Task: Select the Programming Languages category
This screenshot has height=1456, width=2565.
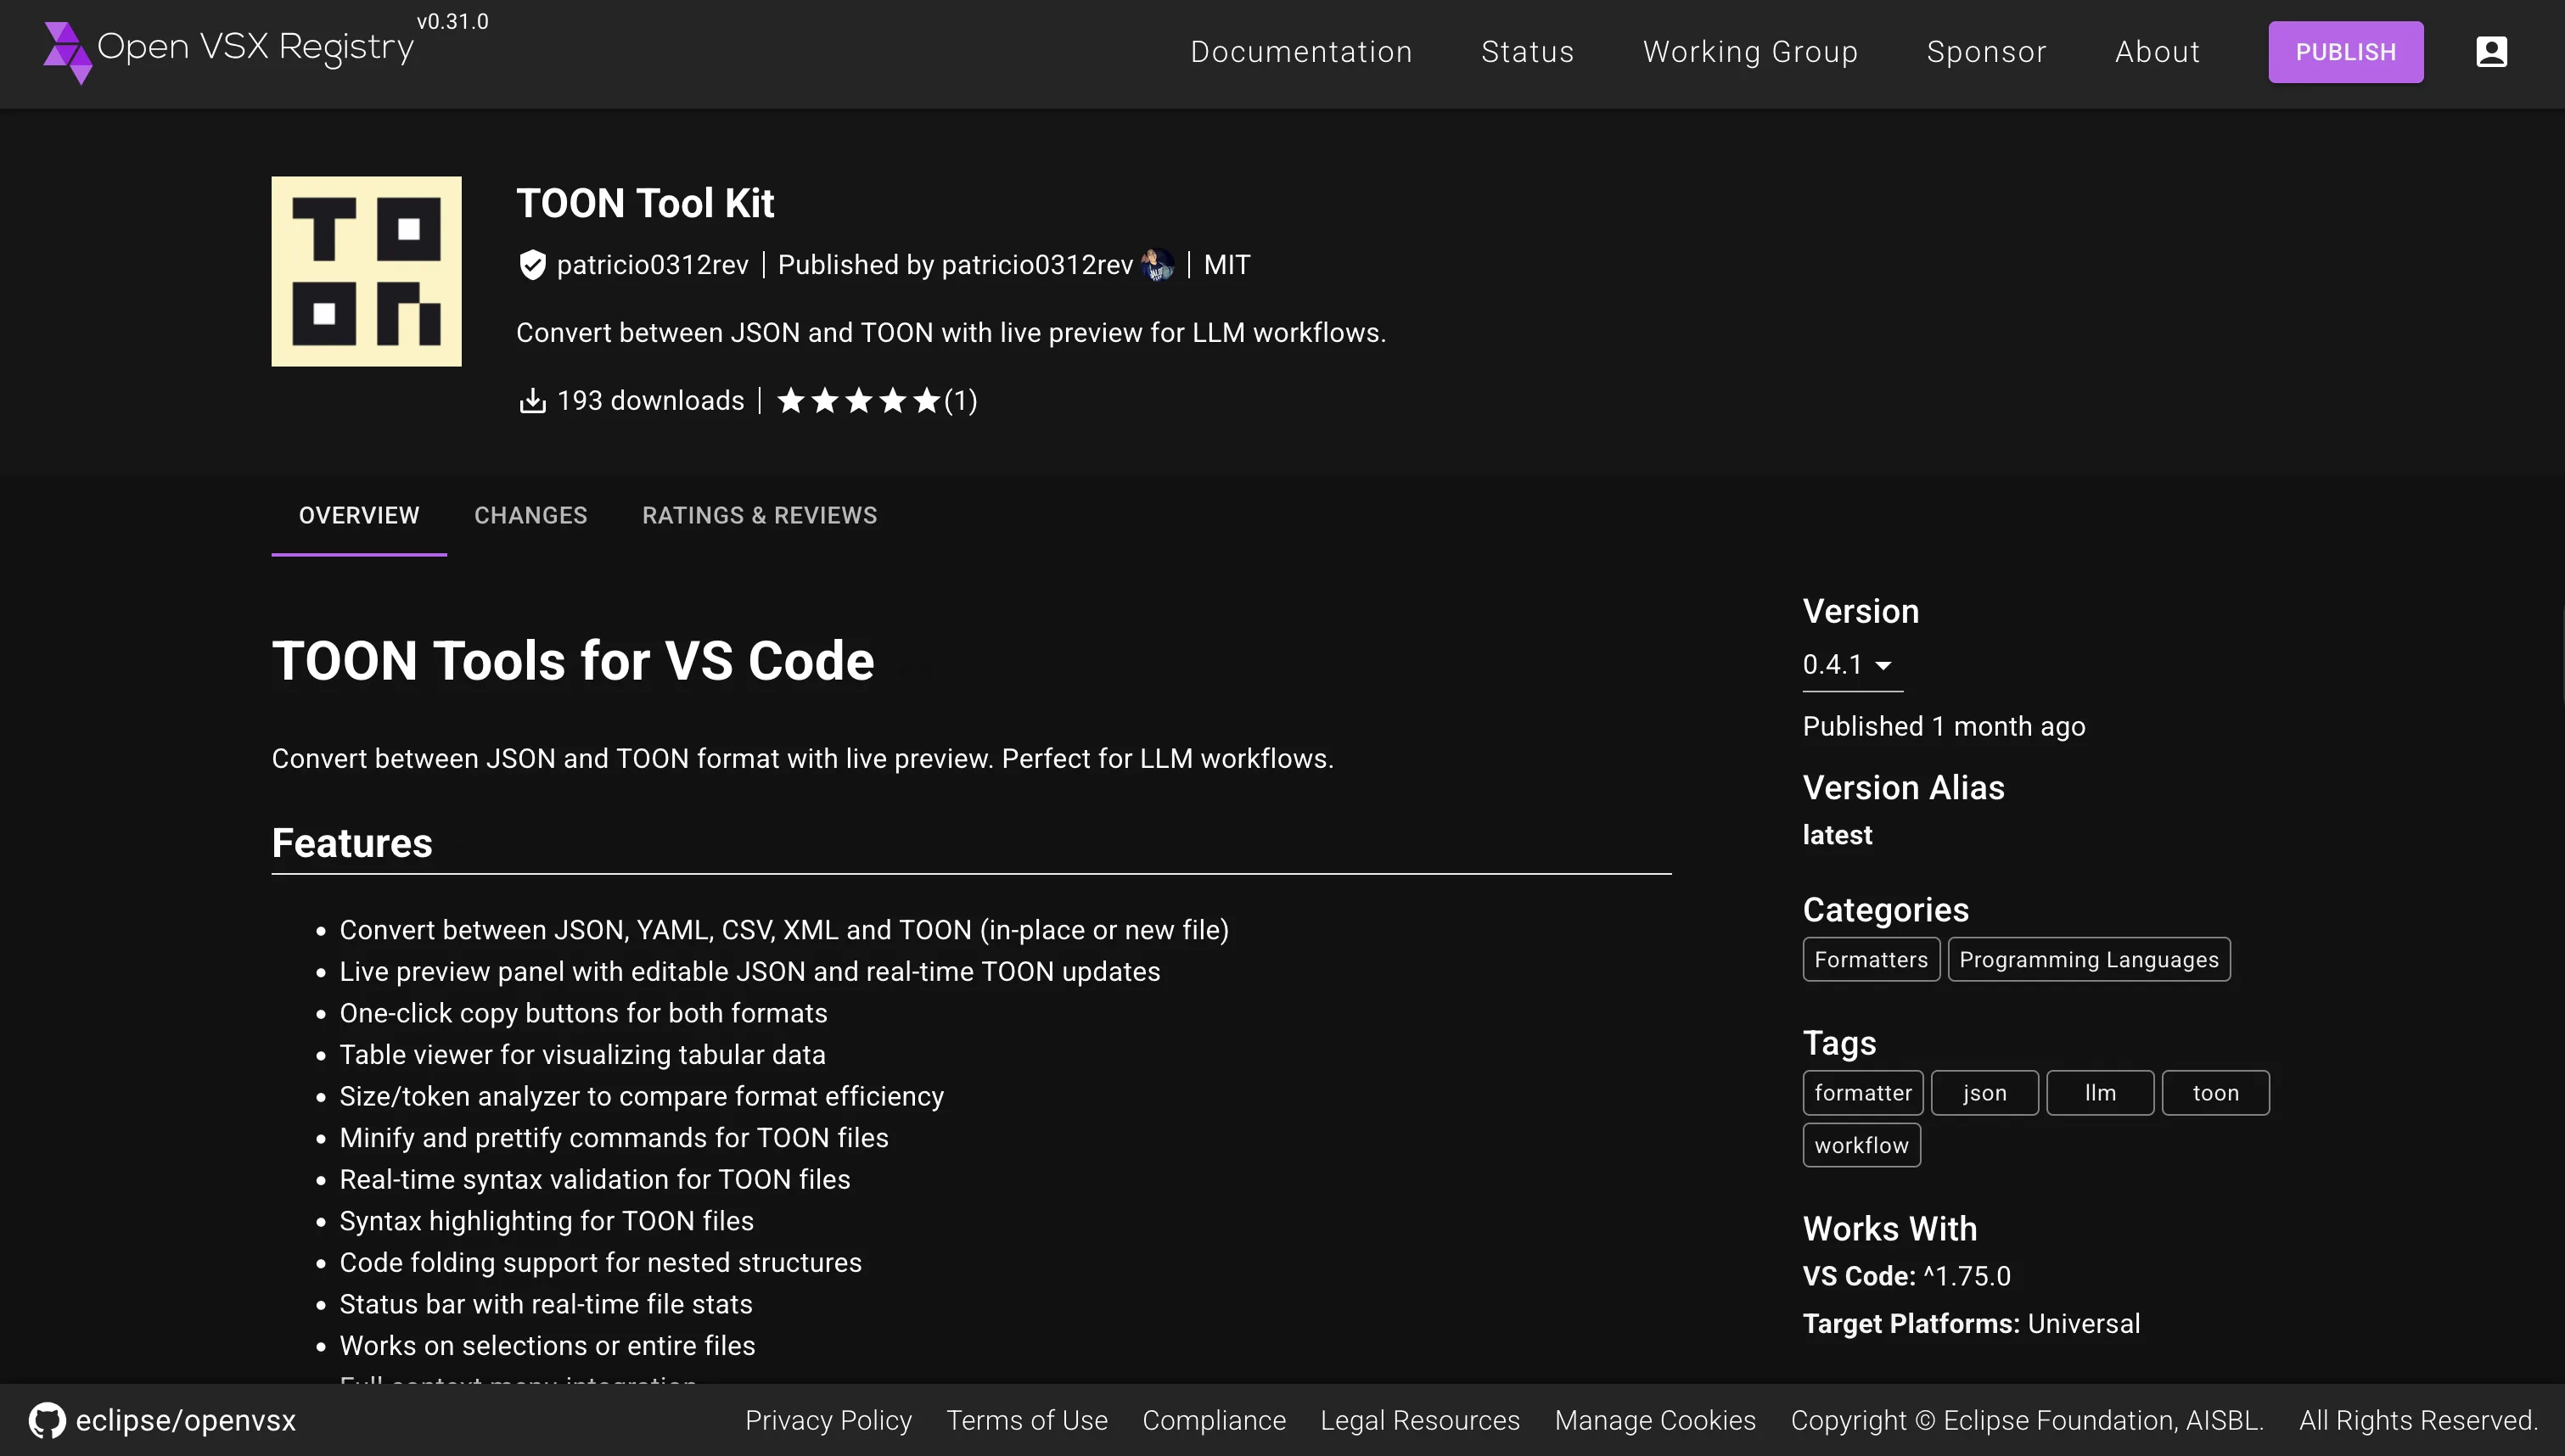Action: click(2089, 960)
